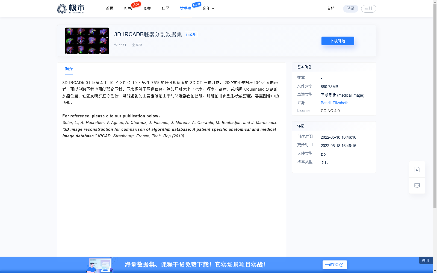Open the document icon in floating sidebar
437x273 pixels.
417,170
